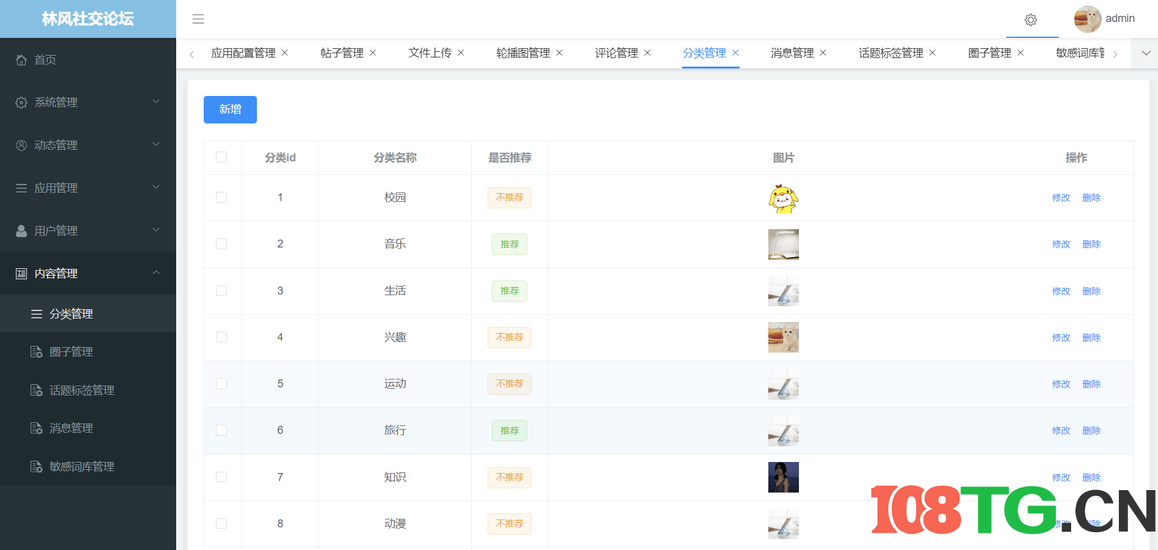Image resolution: width=1158 pixels, height=550 pixels.
Task: Select the 首页 home icon in sidebar
Action: pyautogui.click(x=22, y=59)
